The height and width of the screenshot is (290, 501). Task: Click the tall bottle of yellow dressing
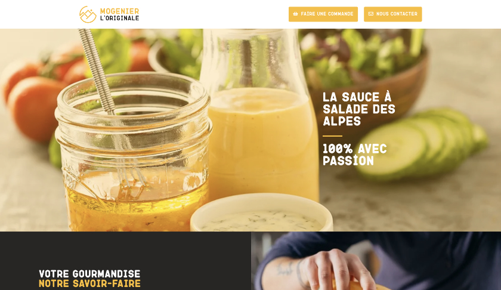click(x=258, y=115)
